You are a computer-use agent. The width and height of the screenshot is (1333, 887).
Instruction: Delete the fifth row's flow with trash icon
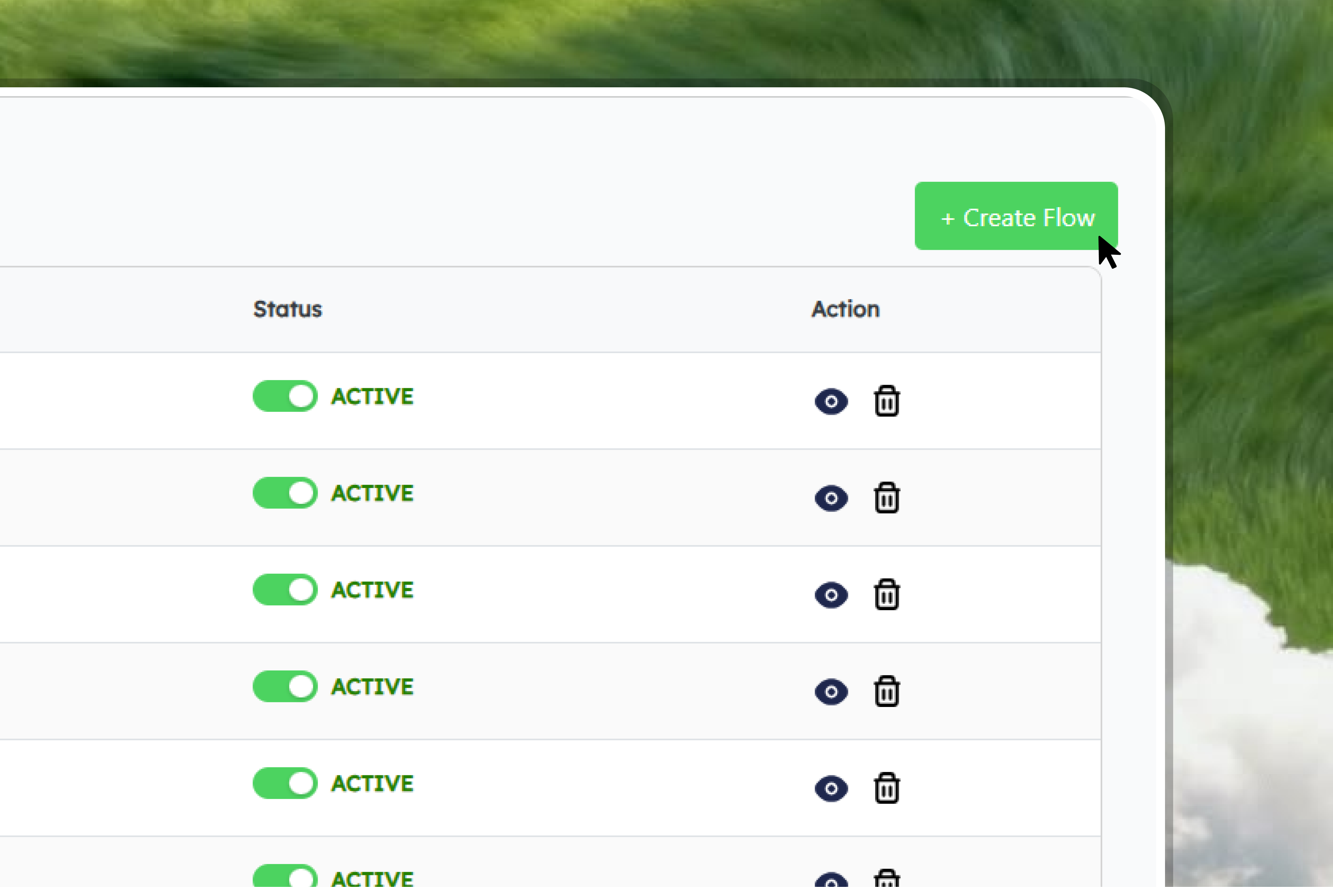(x=886, y=788)
